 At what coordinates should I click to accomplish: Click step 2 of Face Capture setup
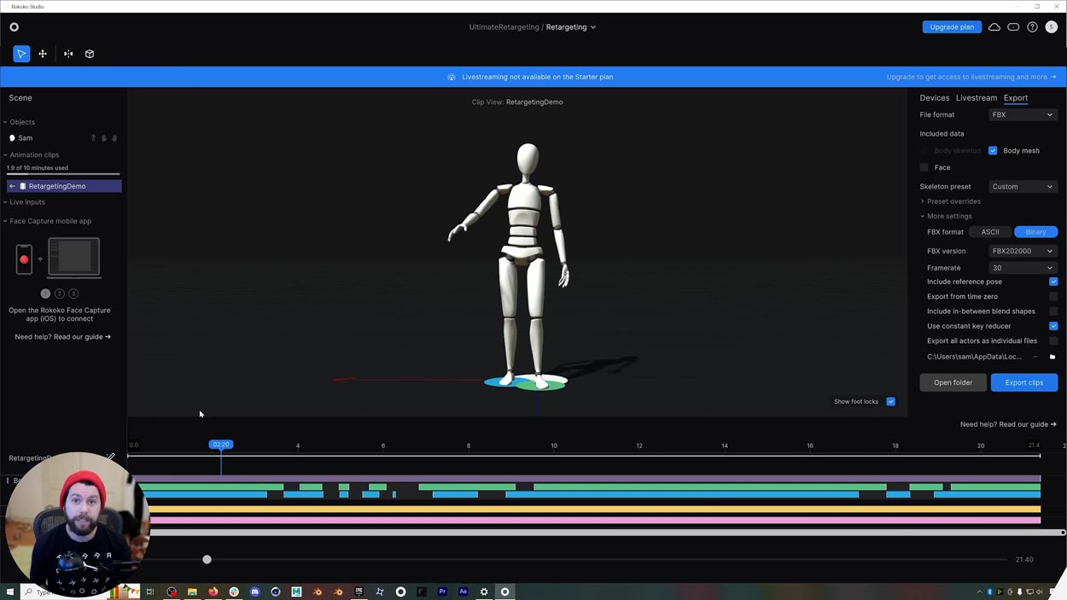(60, 294)
